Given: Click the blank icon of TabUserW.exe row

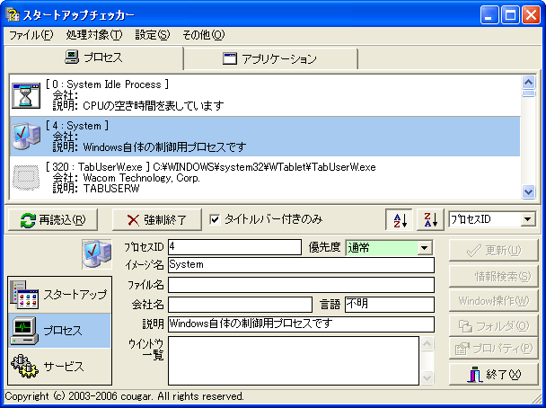Looking at the screenshot, I should [x=26, y=178].
